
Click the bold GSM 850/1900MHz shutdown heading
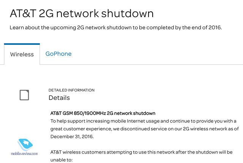(x=103, y=113)
